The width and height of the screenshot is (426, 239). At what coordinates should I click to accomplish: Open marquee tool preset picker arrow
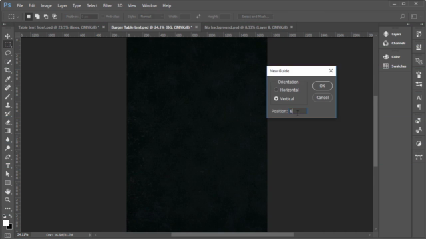pyautogui.click(x=18, y=17)
